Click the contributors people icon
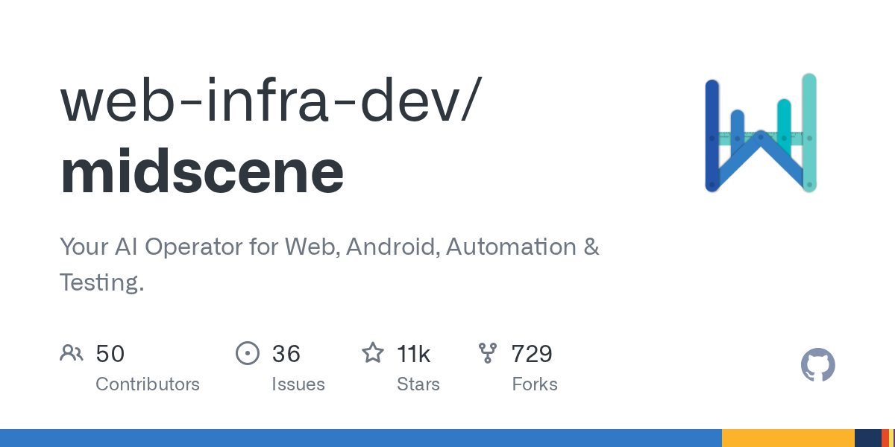This screenshot has width=895, height=447. tap(72, 353)
